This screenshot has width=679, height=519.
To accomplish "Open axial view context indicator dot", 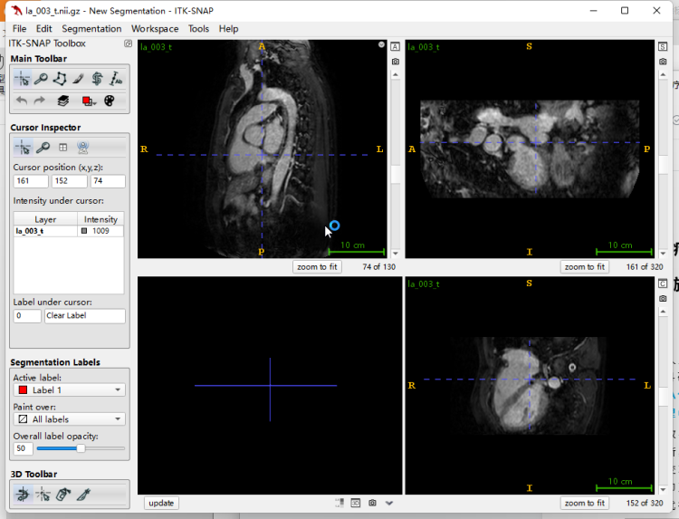I will pyautogui.click(x=381, y=44).
